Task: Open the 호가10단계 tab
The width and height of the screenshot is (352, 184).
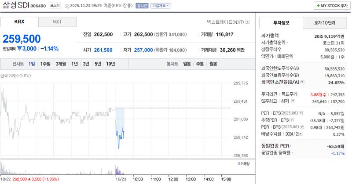Action: coord(325,23)
